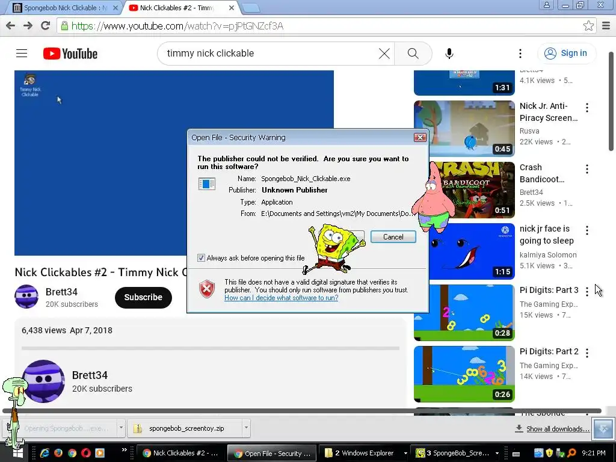
Task: Launch Opera from quick launch
Action: pyautogui.click(x=86, y=454)
